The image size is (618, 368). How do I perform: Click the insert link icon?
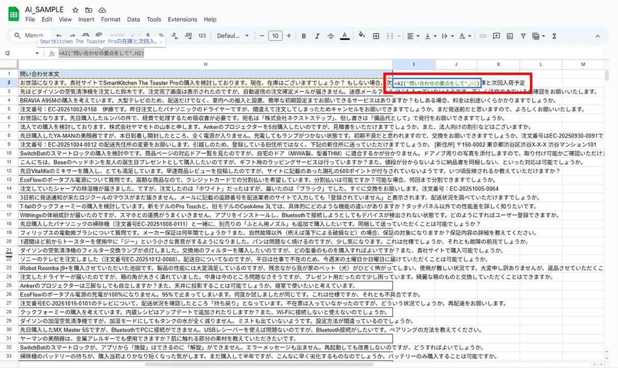(484, 36)
